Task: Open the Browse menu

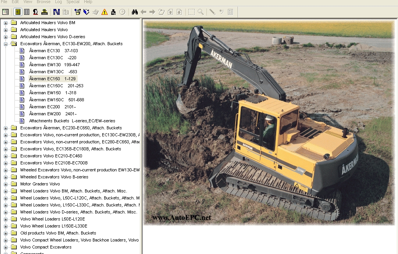Action: (43, 2)
